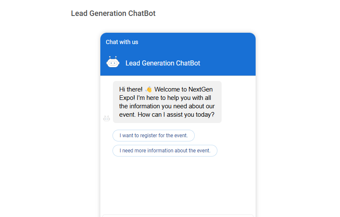
Task: Click the chatbot name in the blue header
Action: click(x=162, y=63)
